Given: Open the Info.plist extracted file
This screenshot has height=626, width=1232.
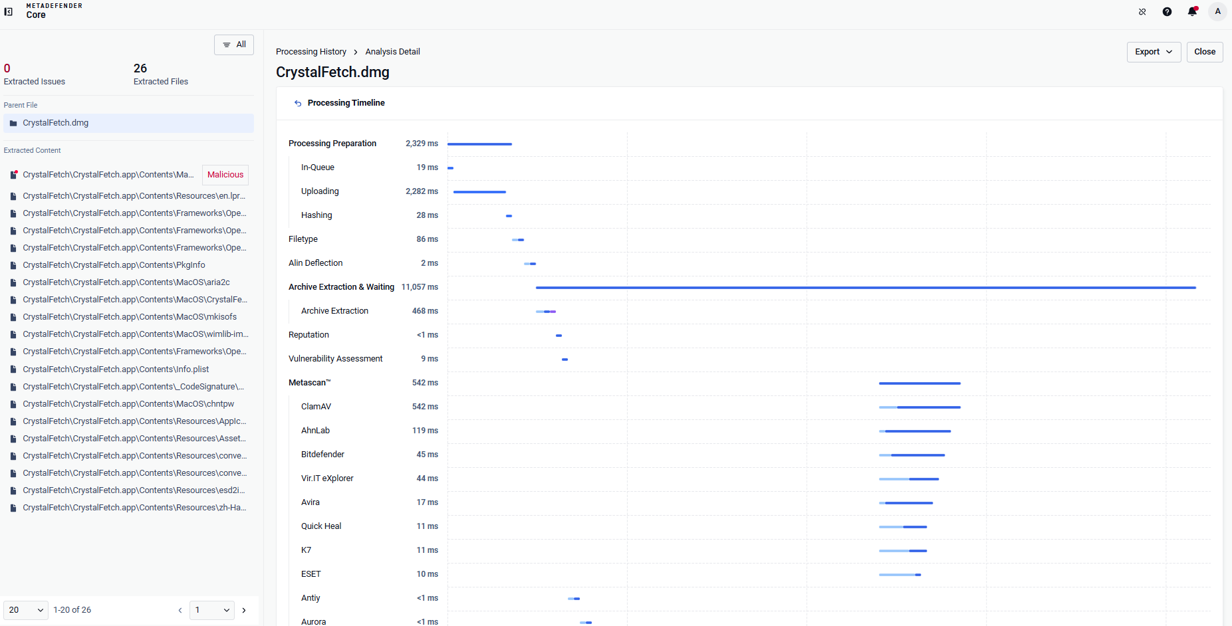Looking at the screenshot, I should coord(116,369).
